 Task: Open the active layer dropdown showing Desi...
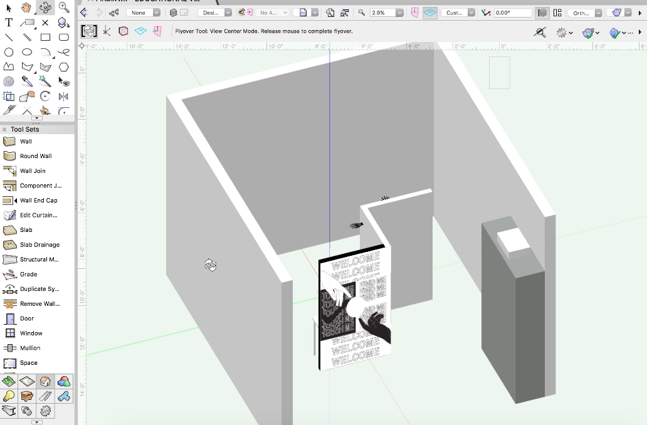[x=214, y=13]
